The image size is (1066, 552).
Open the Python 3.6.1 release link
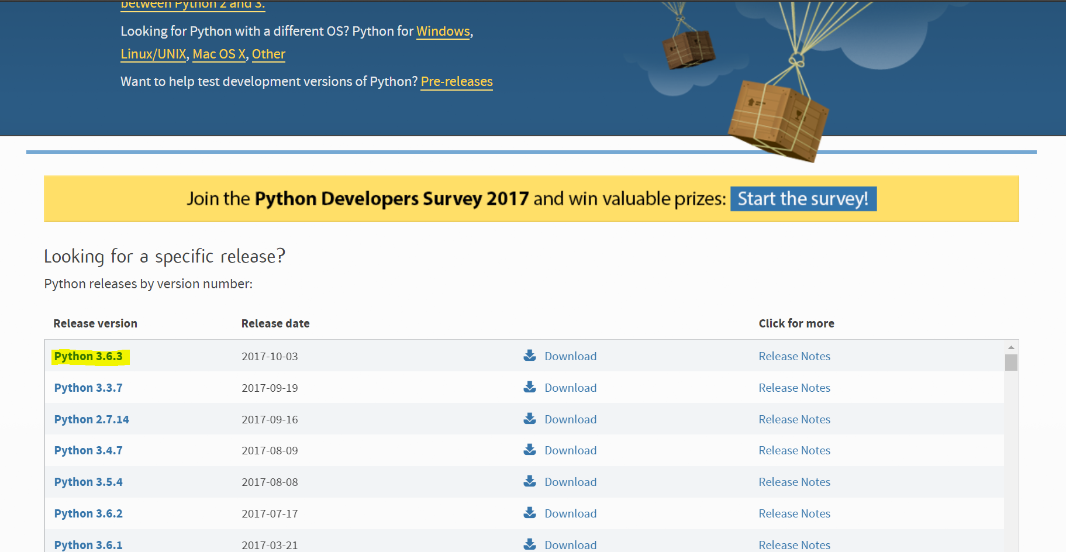[88, 545]
